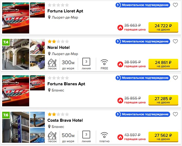Viewport: 182px width, 146px height.
Task: Click fire icon beside 35 663 ₽ price
Action: pyautogui.click(x=120, y=28)
